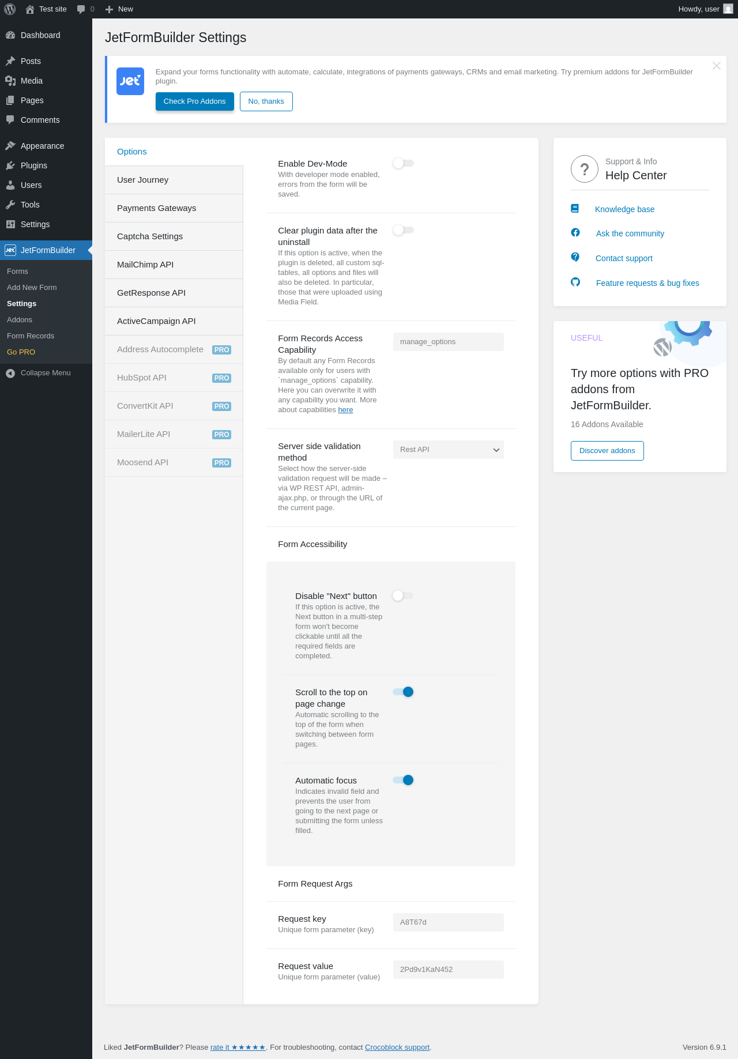This screenshot has height=1059, width=738.
Task: Turn off Scroll to the top toggle
Action: pos(403,692)
